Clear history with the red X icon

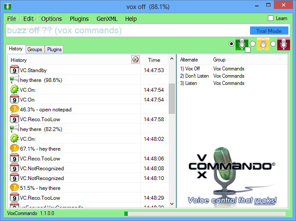(135, 60)
